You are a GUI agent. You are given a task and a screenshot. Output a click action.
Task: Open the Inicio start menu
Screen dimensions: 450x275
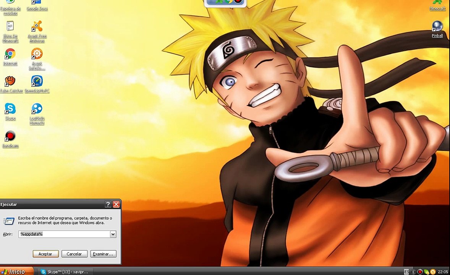click(17, 271)
